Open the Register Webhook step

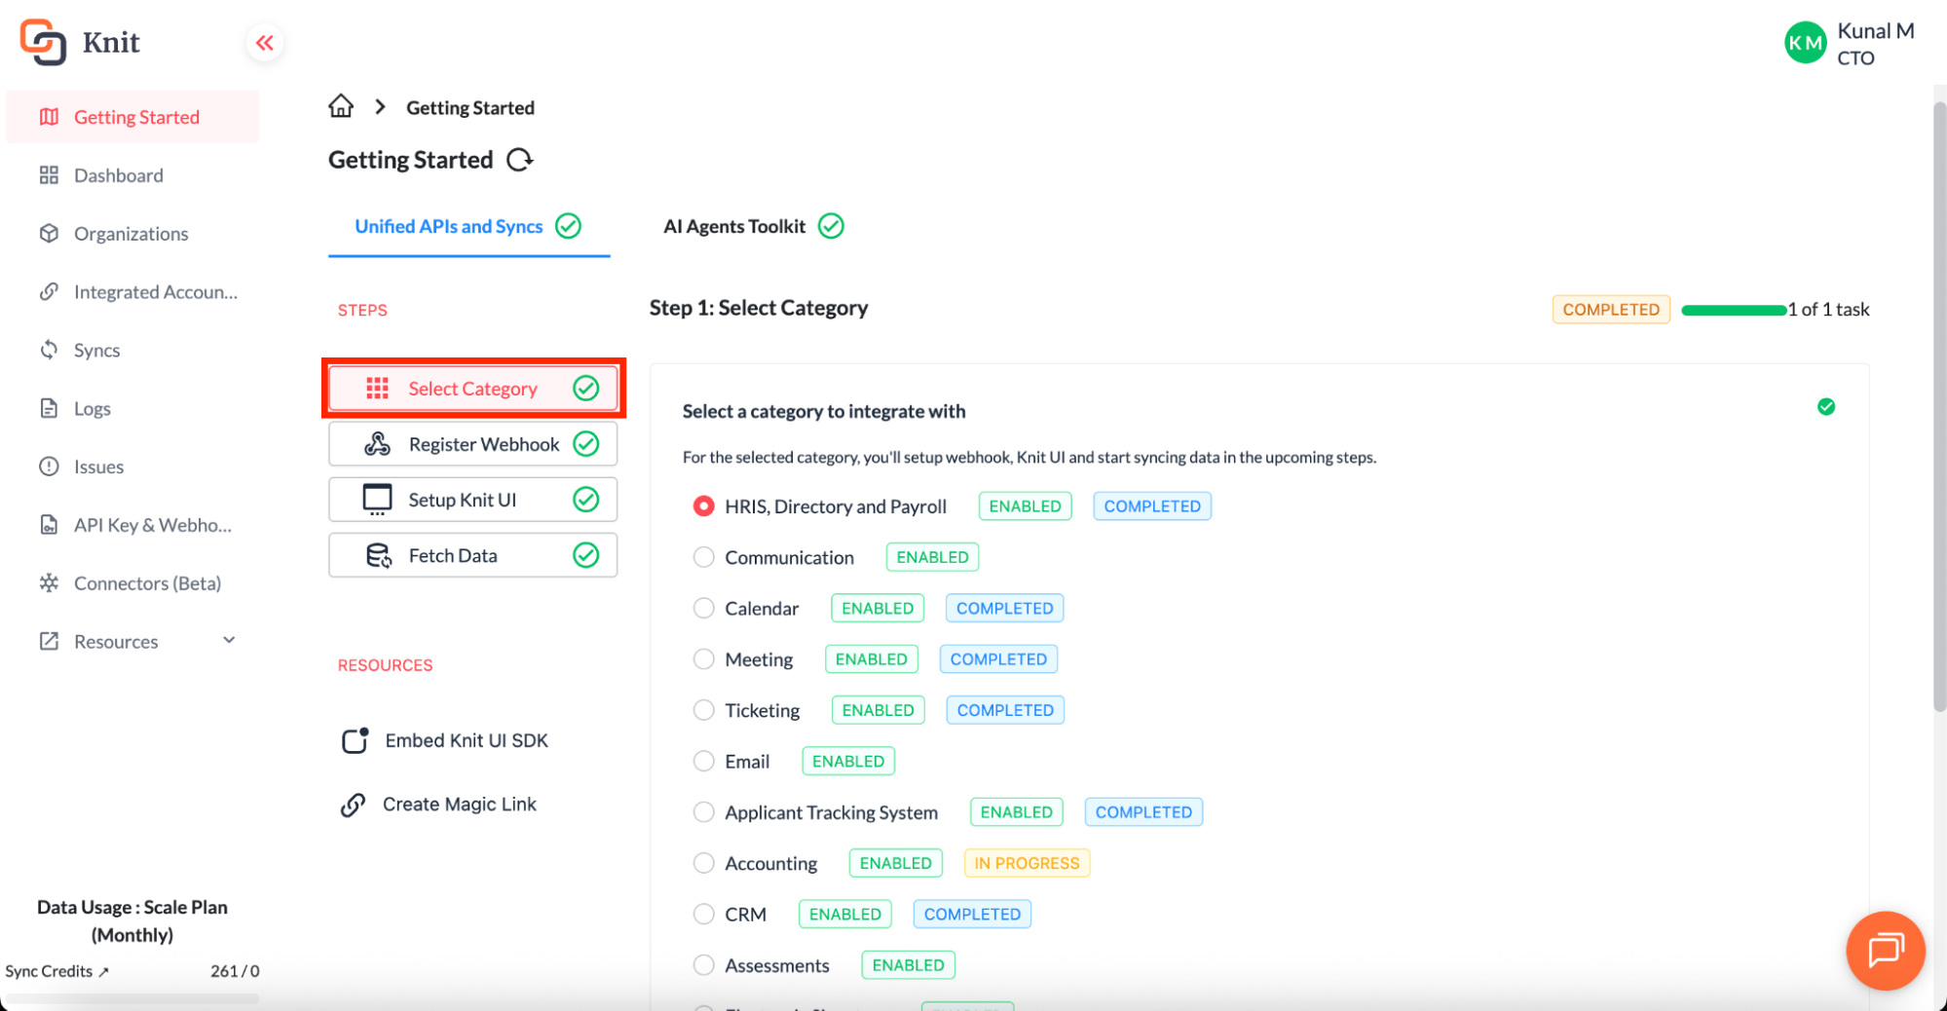pyautogui.click(x=473, y=444)
